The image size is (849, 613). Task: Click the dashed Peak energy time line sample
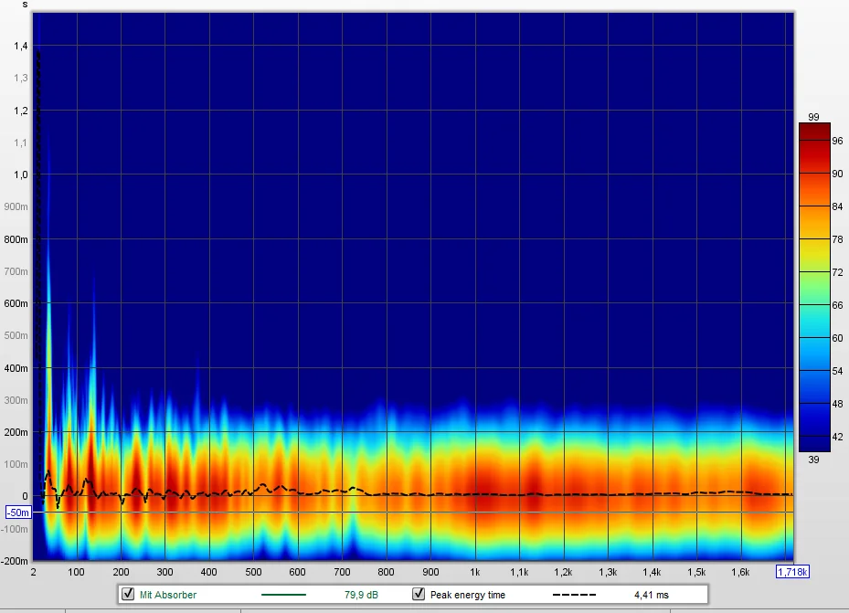(x=574, y=595)
